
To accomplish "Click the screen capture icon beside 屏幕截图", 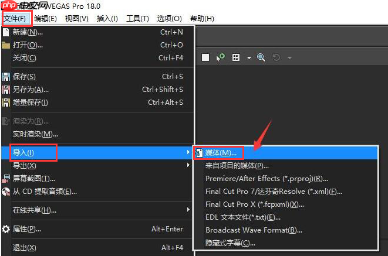I will point(6,178).
